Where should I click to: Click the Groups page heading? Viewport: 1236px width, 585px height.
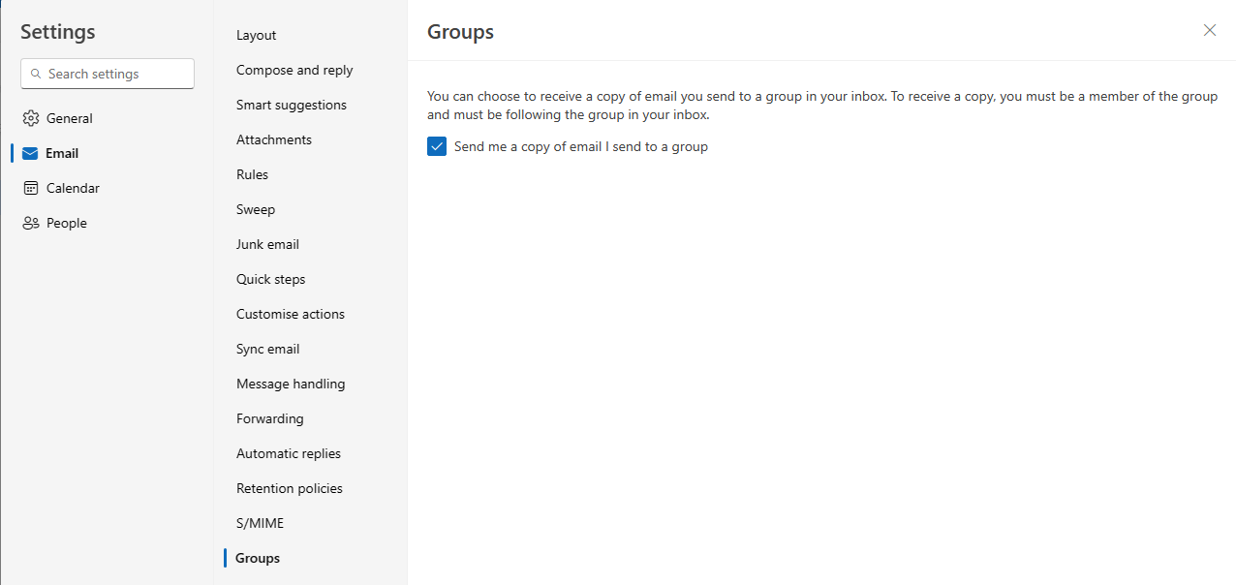(x=460, y=32)
